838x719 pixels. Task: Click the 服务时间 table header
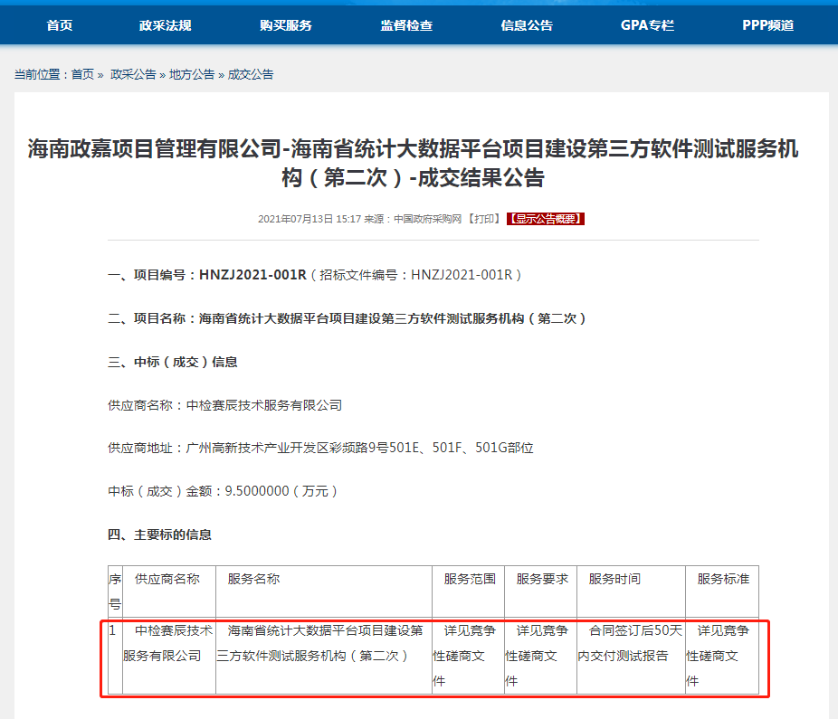tap(631, 591)
